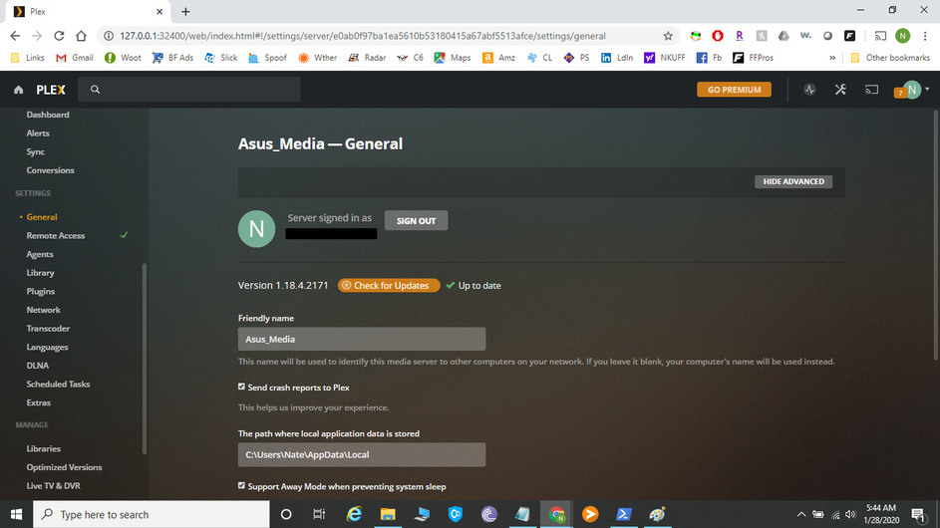
Task: Show hidden system tray icons chevron
Action: pyautogui.click(x=800, y=514)
